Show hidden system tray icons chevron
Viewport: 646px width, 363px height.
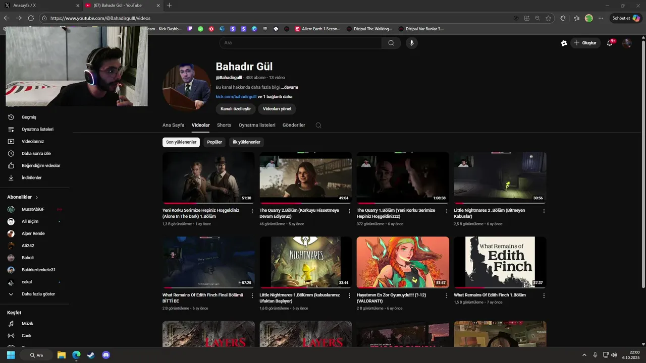[584, 355]
